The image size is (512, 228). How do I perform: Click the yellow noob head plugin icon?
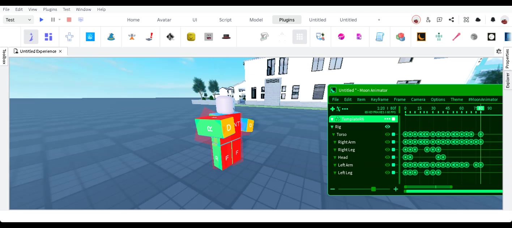pos(191,37)
